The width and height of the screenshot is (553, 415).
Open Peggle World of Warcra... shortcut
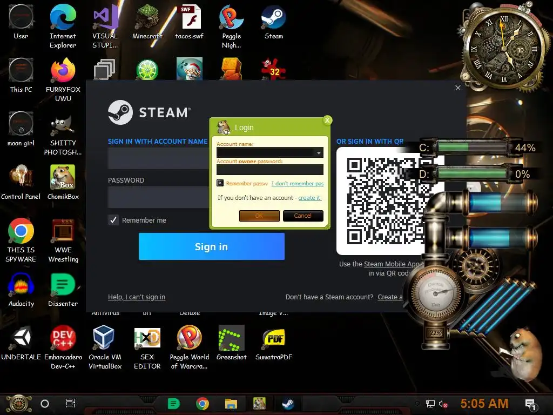pyautogui.click(x=190, y=347)
